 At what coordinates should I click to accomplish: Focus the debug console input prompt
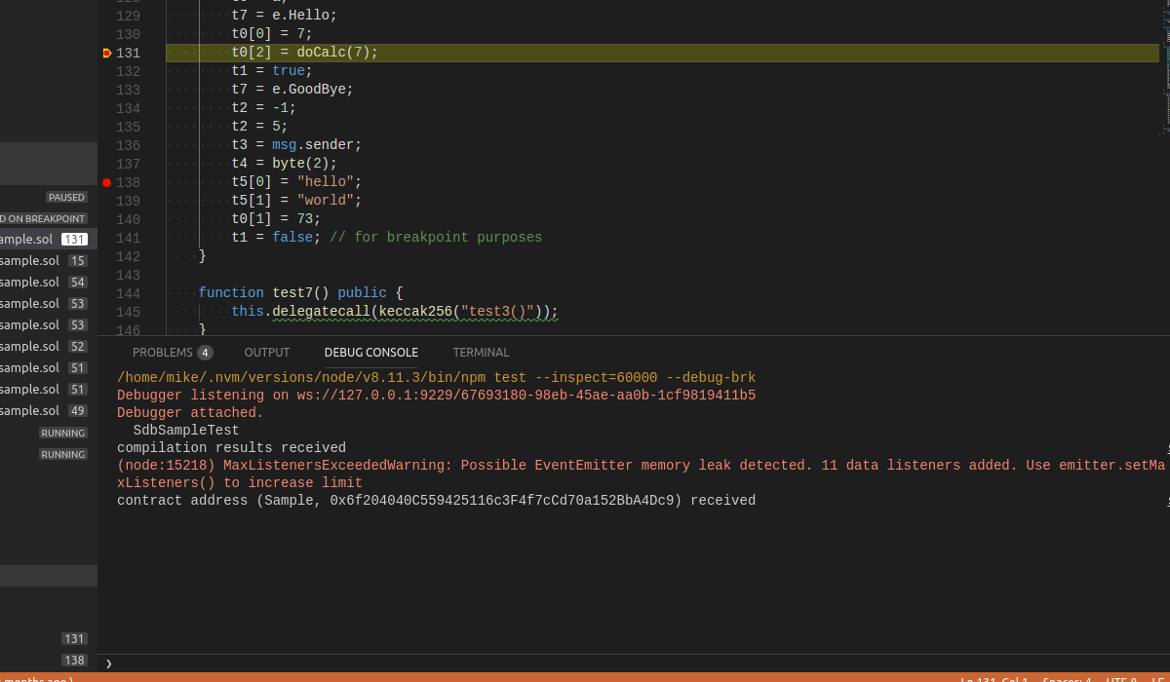[x=634, y=663]
